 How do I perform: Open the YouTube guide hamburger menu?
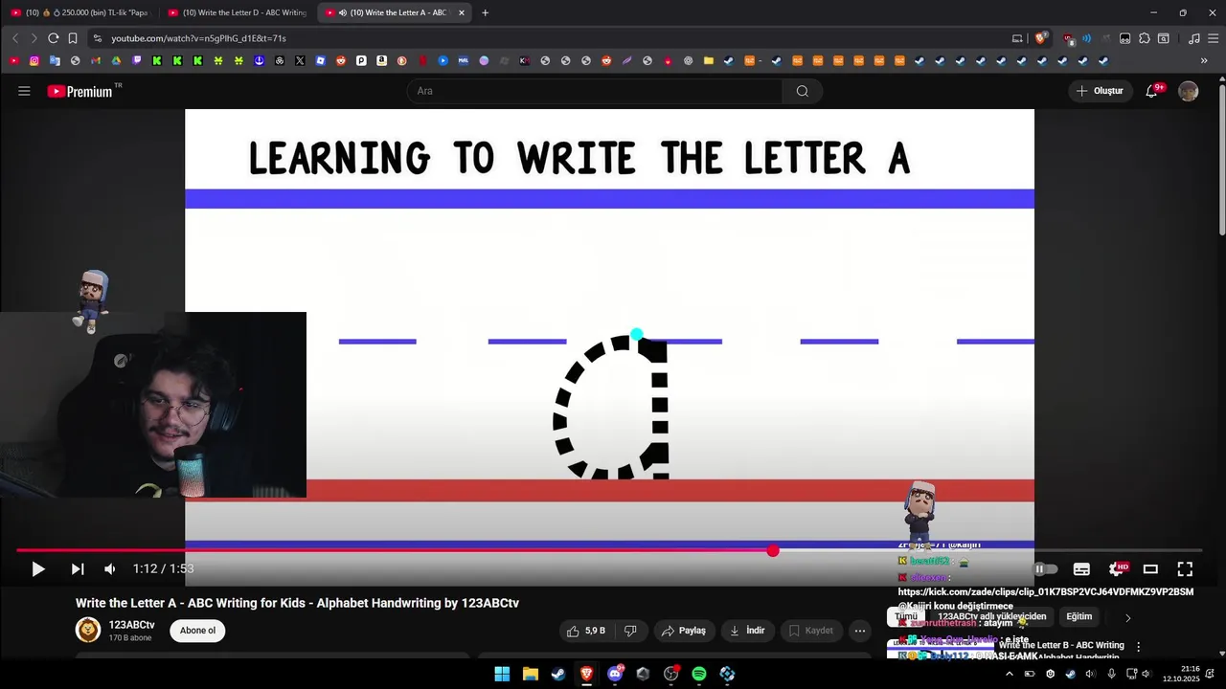click(x=24, y=91)
